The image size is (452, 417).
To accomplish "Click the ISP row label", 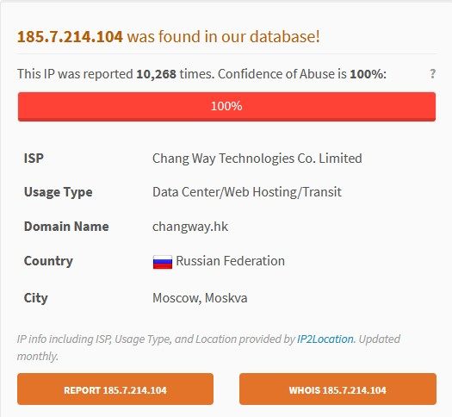I will [34, 159].
